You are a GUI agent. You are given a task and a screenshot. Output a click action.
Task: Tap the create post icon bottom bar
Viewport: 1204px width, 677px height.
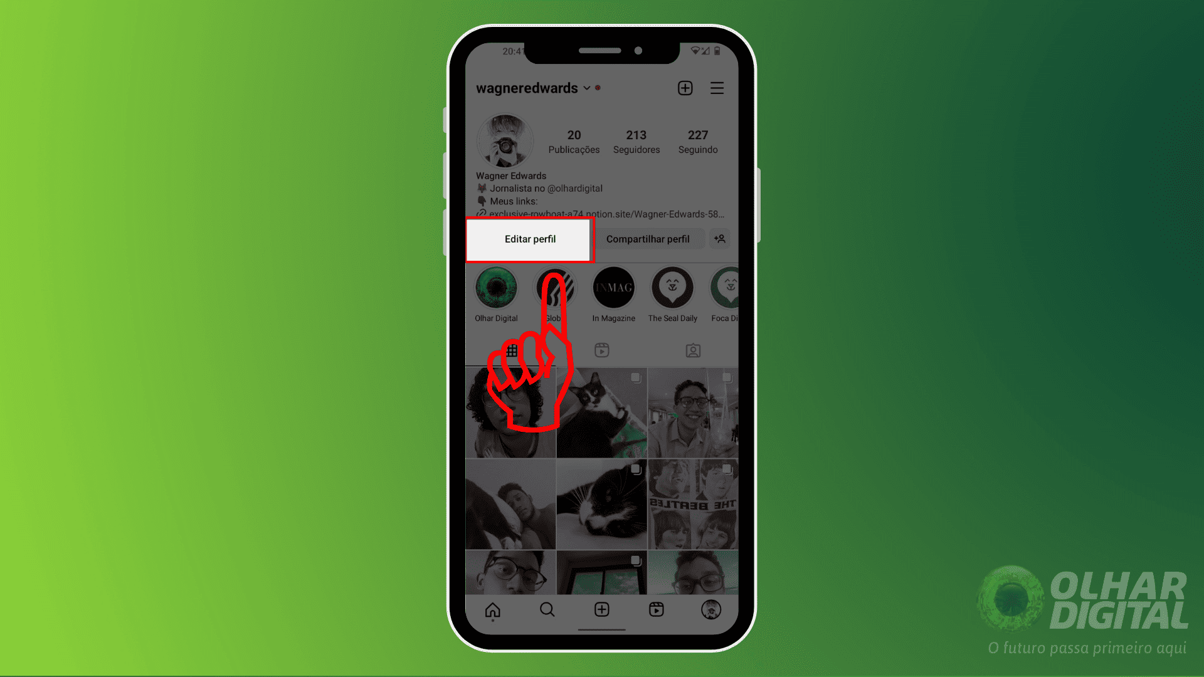click(601, 610)
